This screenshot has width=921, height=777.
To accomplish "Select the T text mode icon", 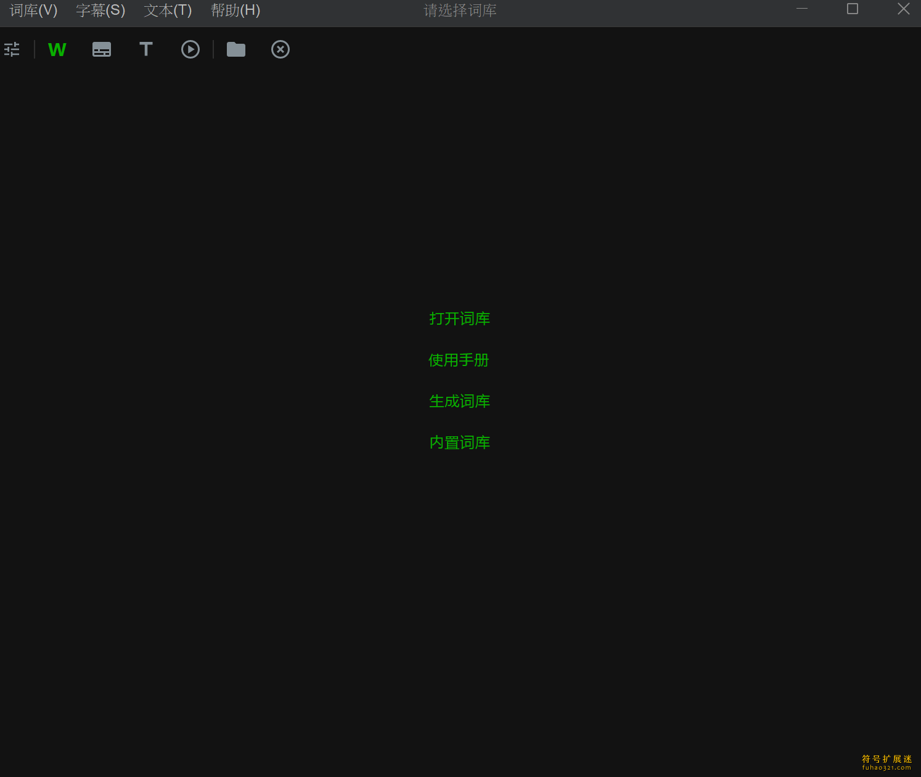I will [x=146, y=49].
